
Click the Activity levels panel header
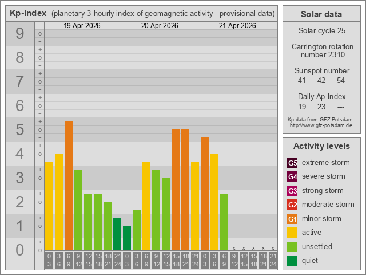tap(321, 146)
